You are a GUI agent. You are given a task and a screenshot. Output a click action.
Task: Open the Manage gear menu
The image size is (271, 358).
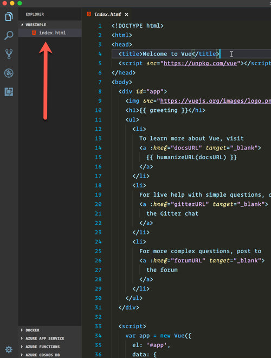pyautogui.click(x=9, y=349)
